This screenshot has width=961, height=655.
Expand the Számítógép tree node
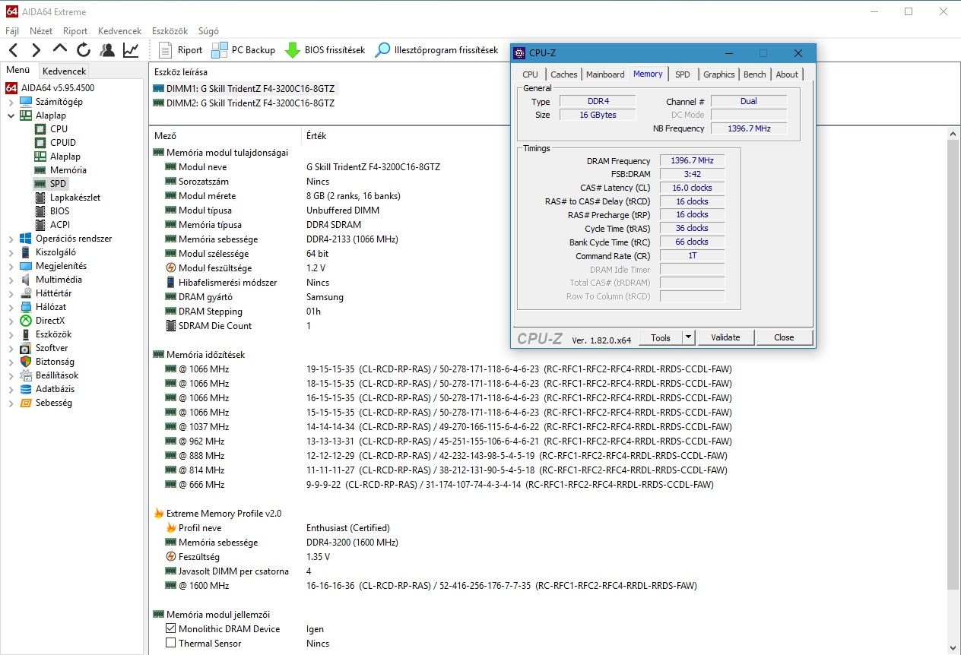(x=11, y=101)
